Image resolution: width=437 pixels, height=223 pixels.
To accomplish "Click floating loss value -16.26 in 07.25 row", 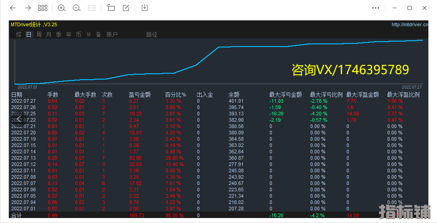I will [277, 114].
